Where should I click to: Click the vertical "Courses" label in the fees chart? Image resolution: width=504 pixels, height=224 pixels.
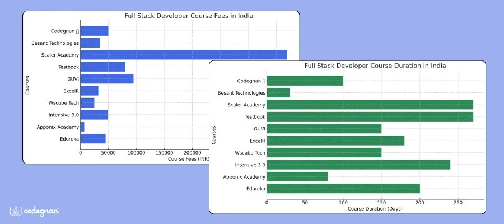[x=27, y=85]
